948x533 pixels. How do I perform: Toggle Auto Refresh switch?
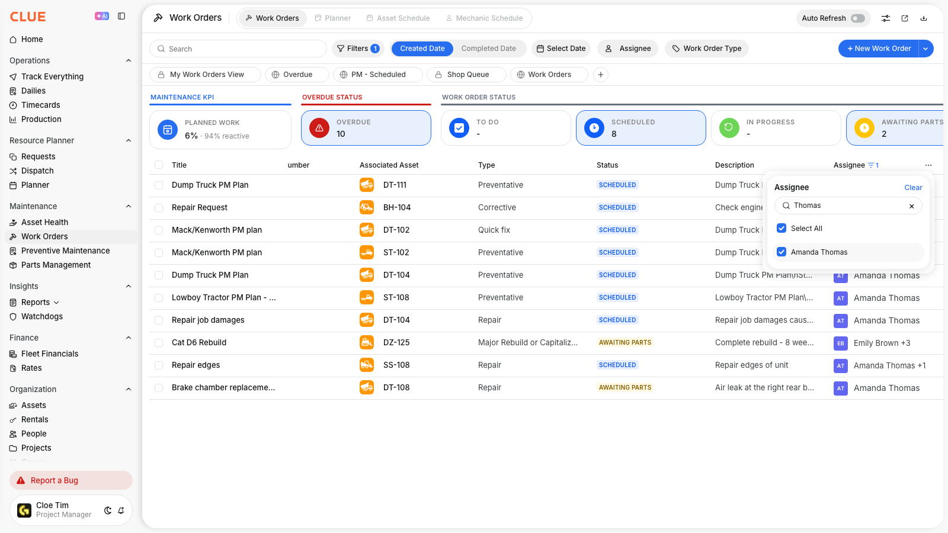857,18
